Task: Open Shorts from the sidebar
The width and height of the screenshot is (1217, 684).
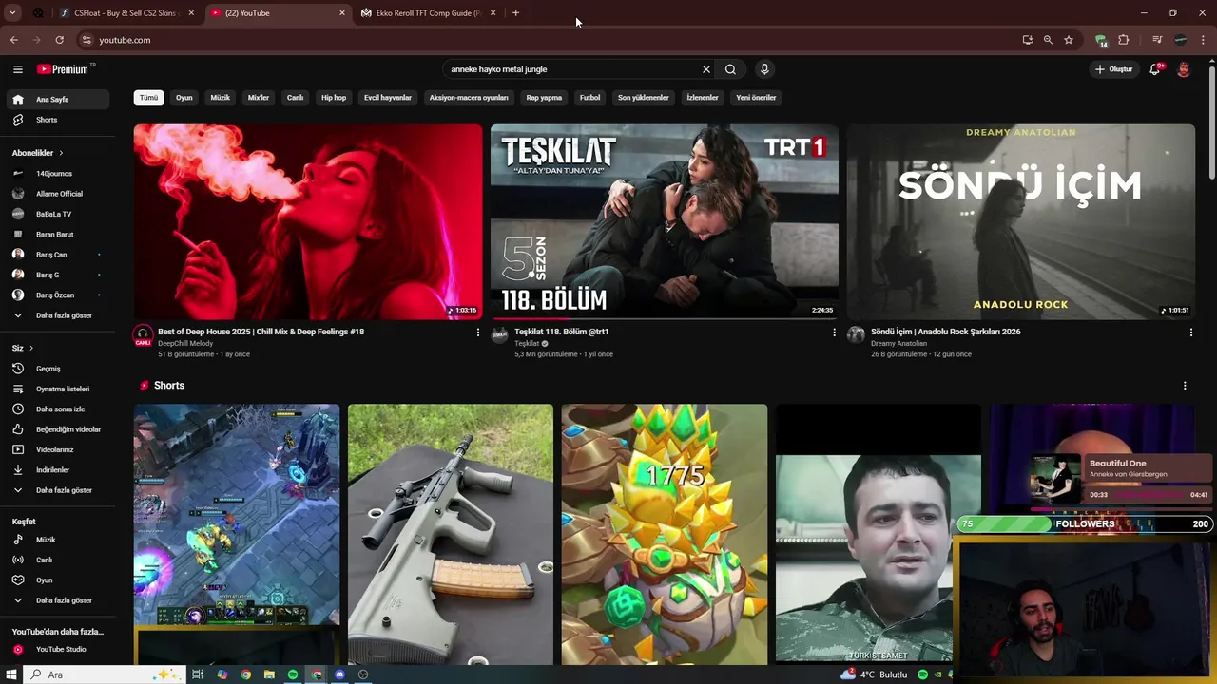Action: point(58,120)
